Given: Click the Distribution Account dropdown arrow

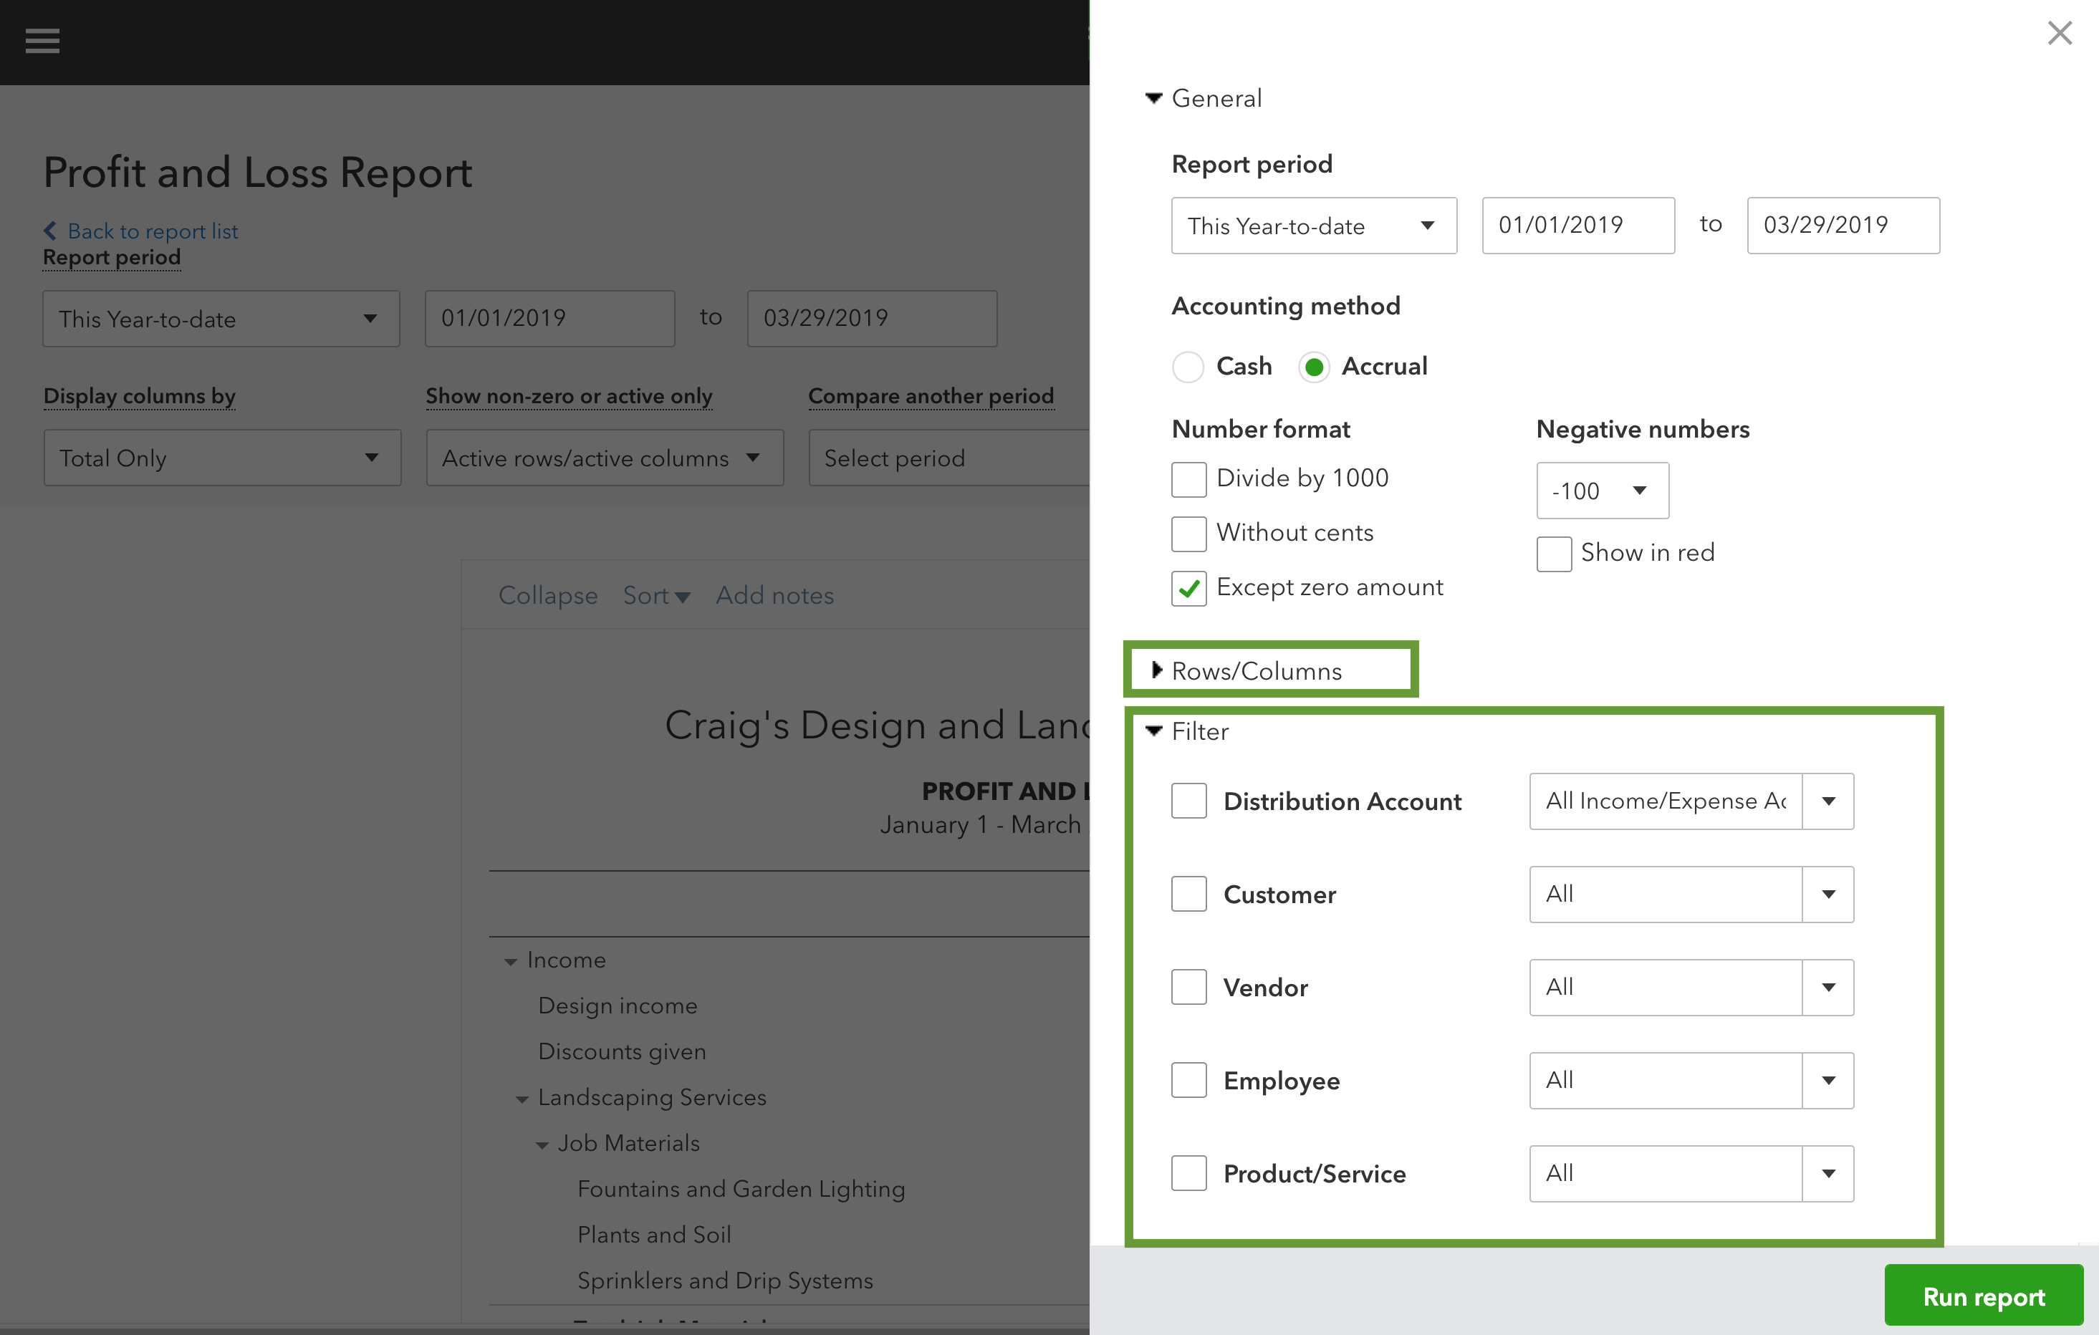Looking at the screenshot, I should (x=1830, y=800).
